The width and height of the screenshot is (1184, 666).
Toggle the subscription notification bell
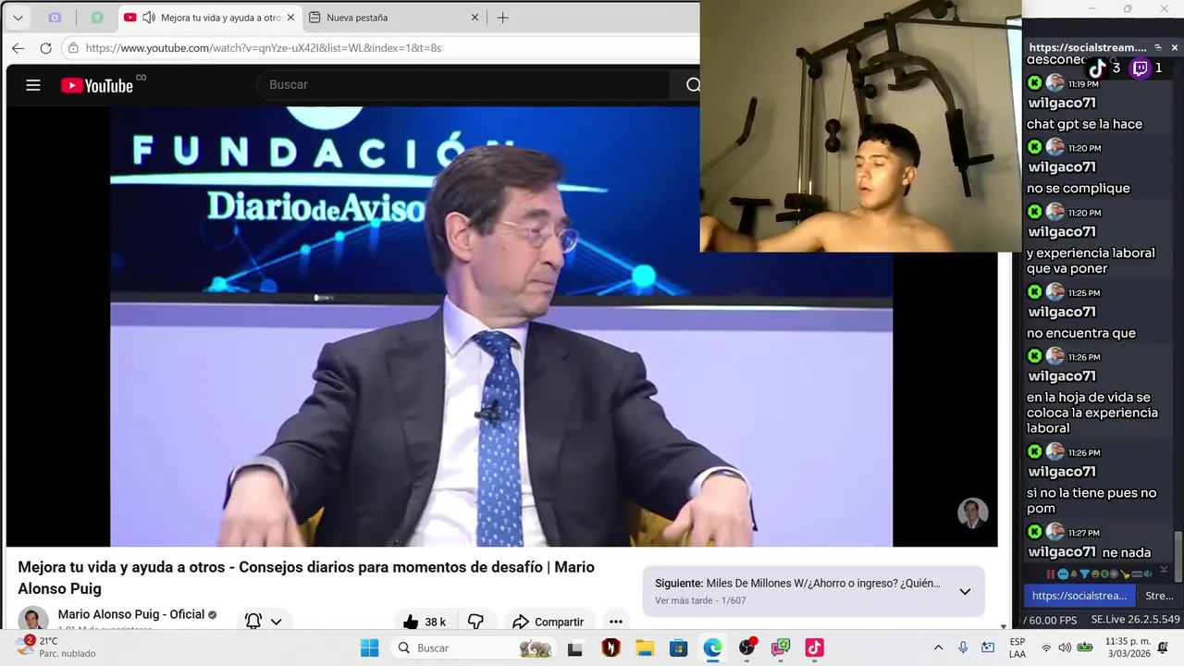click(x=253, y=622)
